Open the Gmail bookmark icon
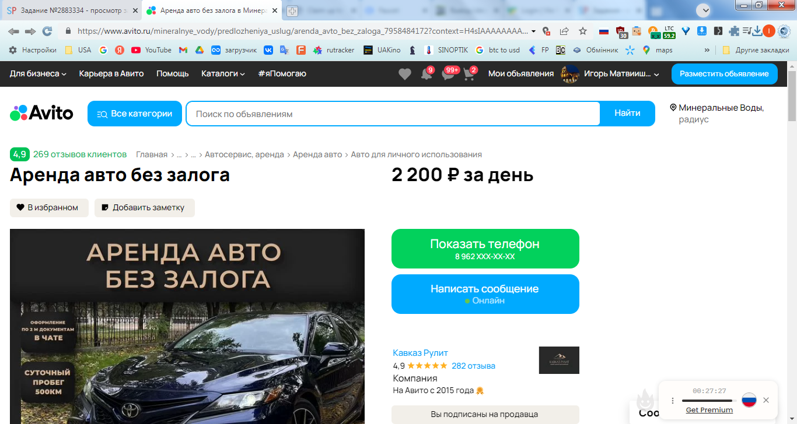The width and height of the screenshot is (797, 424). pos(183,50)
